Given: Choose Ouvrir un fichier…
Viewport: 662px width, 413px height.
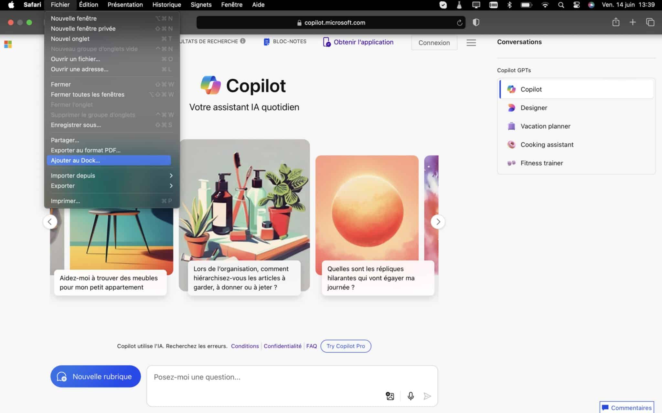Looking at the screenshot, I should (112, 59).
